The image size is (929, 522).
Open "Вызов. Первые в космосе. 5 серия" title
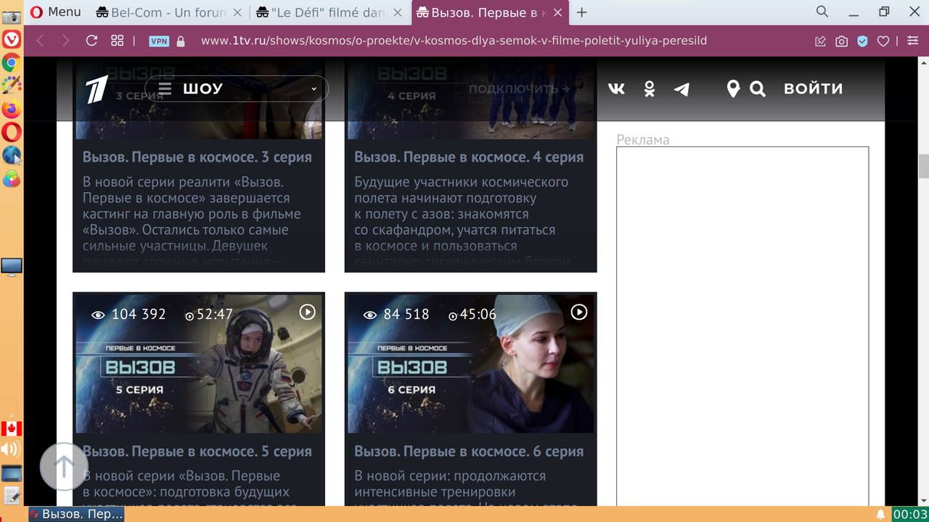click(197, 452)
